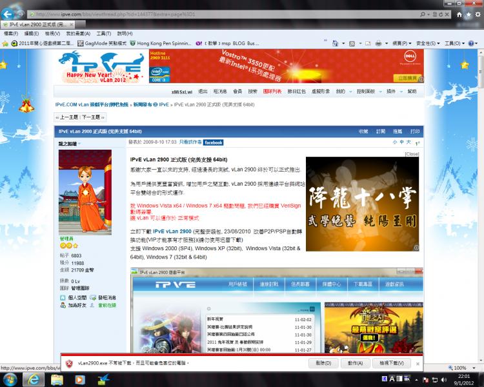Click the 打印 print link in thread header

(x=415, y=131)
